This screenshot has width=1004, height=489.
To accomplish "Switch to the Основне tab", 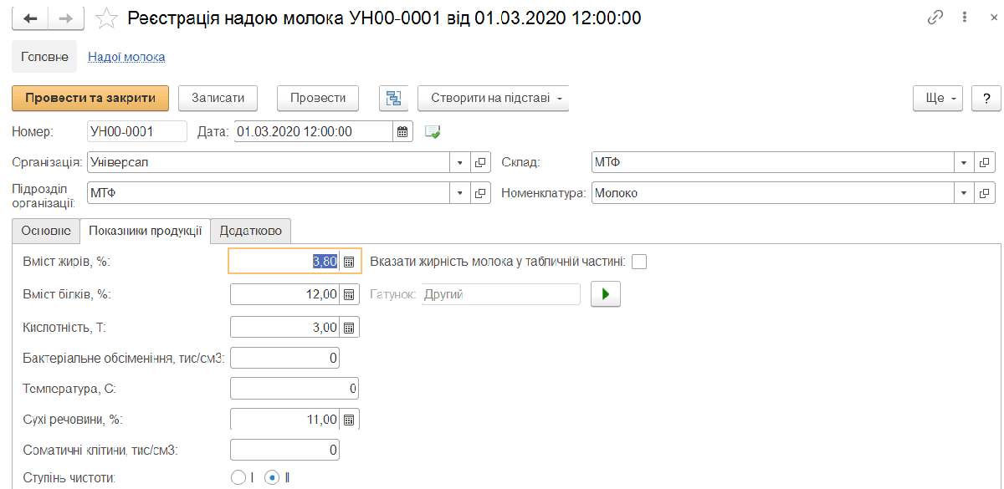I will click(46, 231).
